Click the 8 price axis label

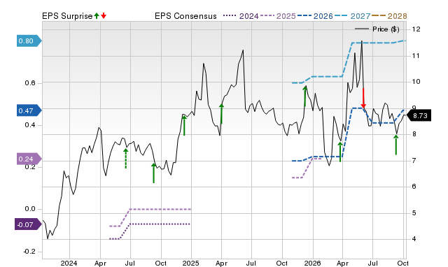(x=414, y=134)
